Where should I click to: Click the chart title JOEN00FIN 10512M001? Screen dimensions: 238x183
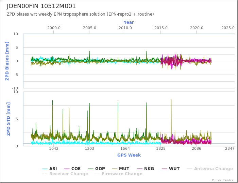coord(41,6)
